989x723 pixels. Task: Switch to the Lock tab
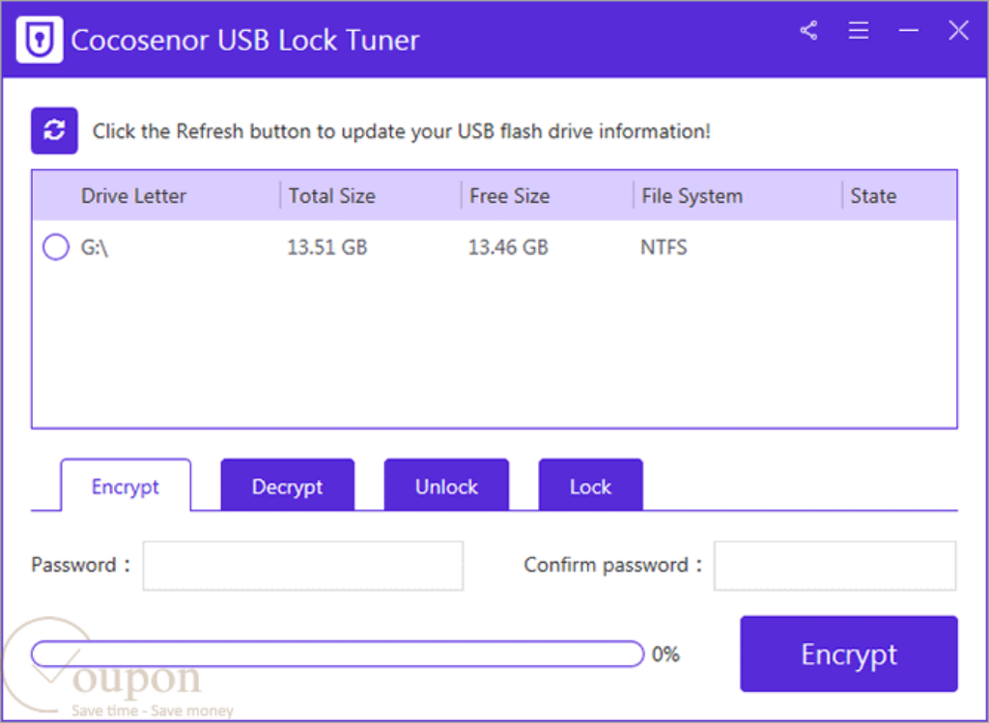point(590,485)
